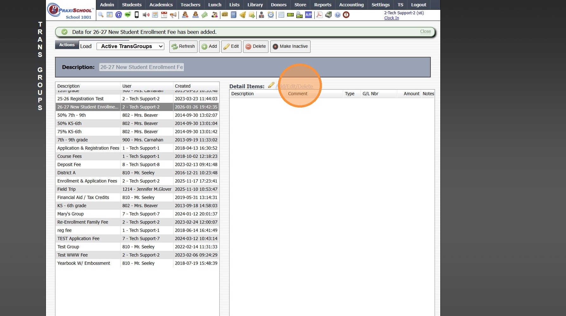Click the yellow check payment icon
This screenshot has height=316, width=566.
pyautogui.click(x=290, y=15)
